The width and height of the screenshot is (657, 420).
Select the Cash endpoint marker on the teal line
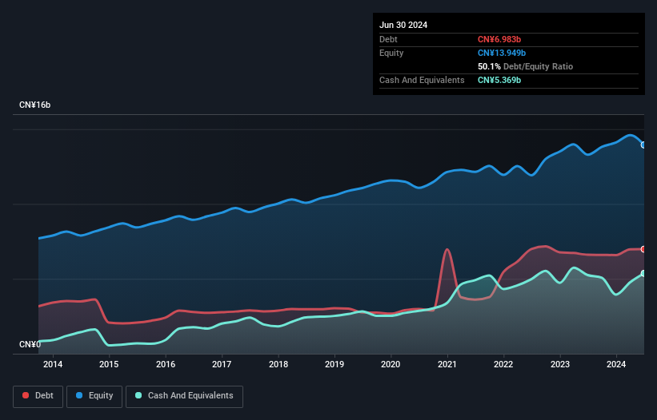click(x=643, y=273)
